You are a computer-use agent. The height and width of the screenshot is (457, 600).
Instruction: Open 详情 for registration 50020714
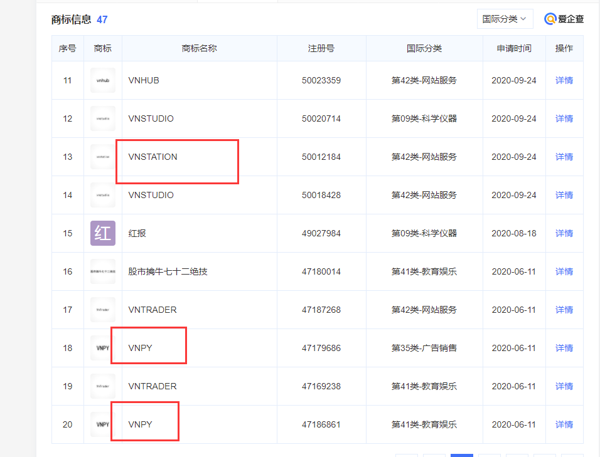coord(564,118)
